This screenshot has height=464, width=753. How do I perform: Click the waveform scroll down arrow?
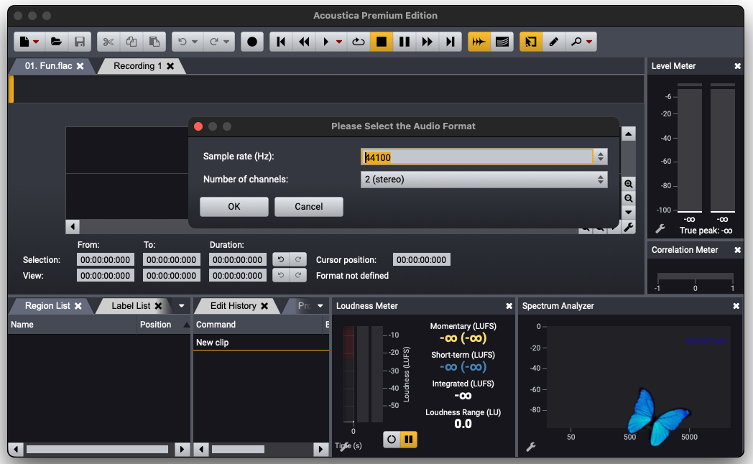tap(628, 212)
